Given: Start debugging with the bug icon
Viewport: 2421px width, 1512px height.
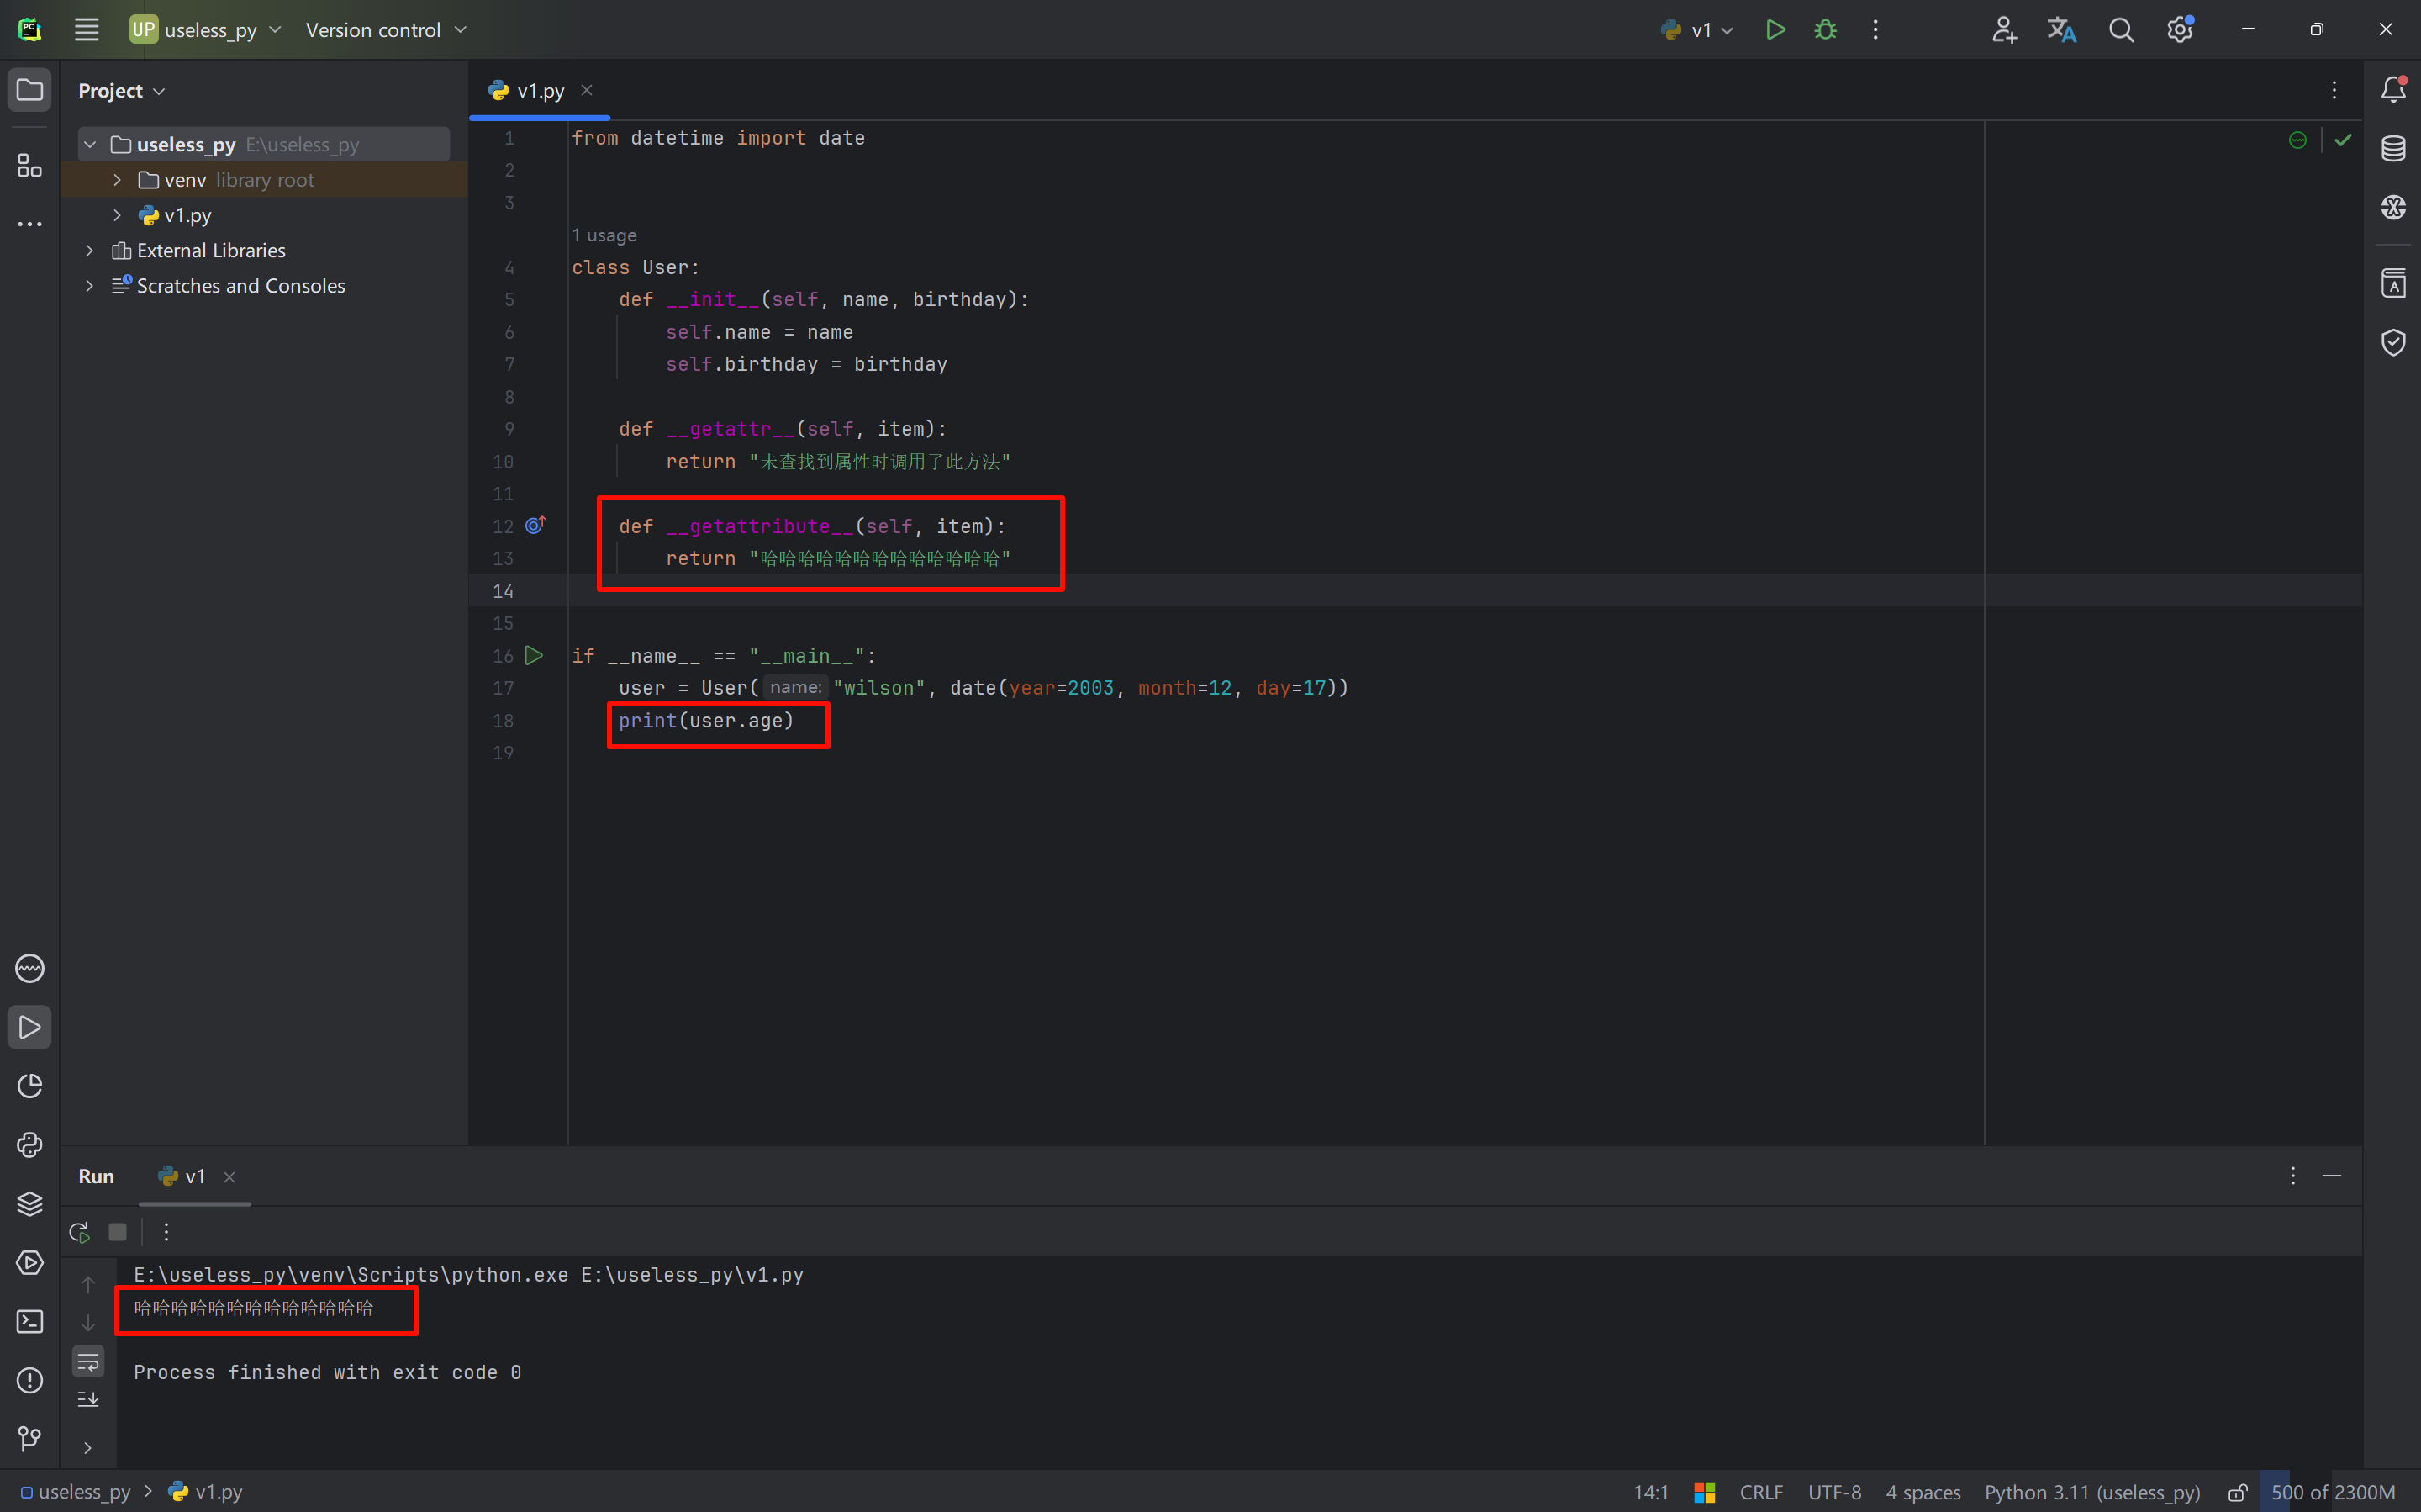Looking at the screenshot, I should [x=1825, y=30].
